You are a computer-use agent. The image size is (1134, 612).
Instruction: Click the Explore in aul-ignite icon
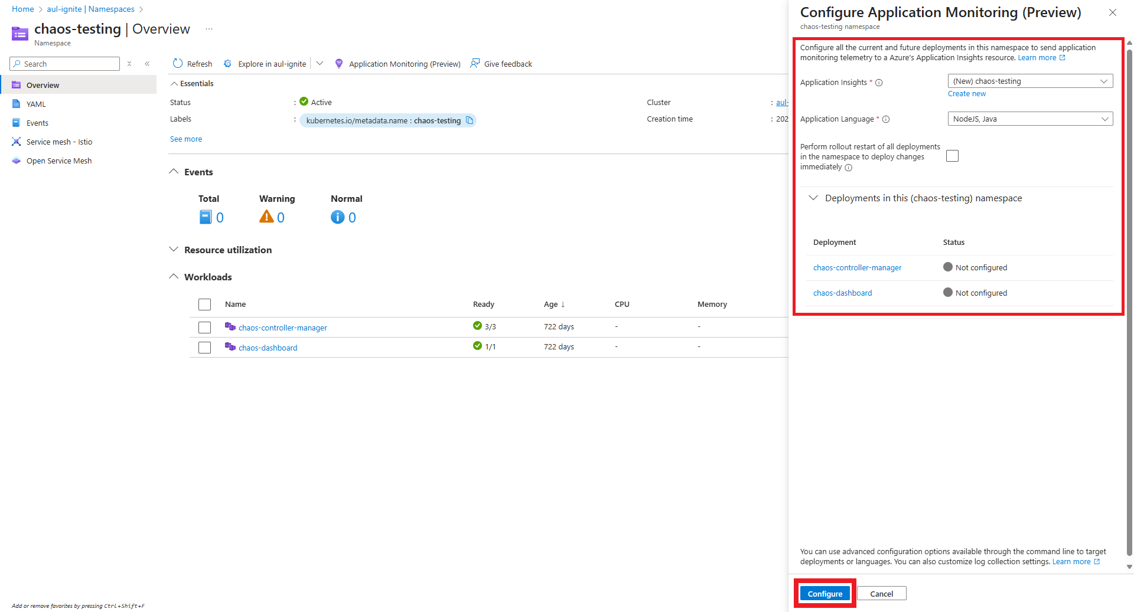pos(227,64)
